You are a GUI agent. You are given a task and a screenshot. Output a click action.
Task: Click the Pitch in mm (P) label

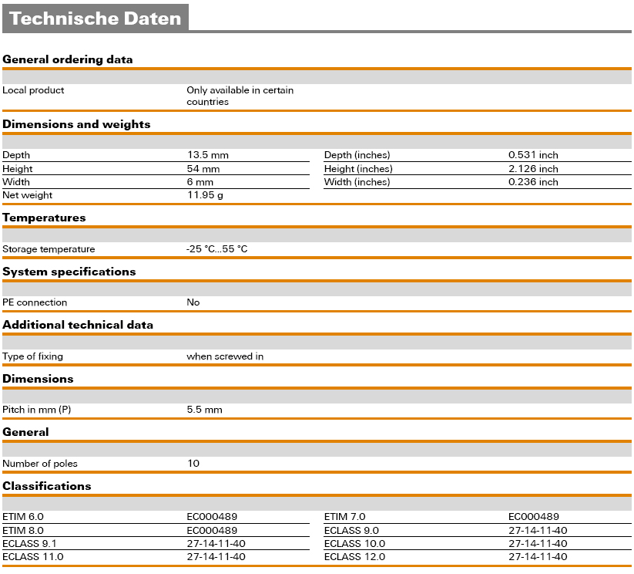tap(42, 410)
